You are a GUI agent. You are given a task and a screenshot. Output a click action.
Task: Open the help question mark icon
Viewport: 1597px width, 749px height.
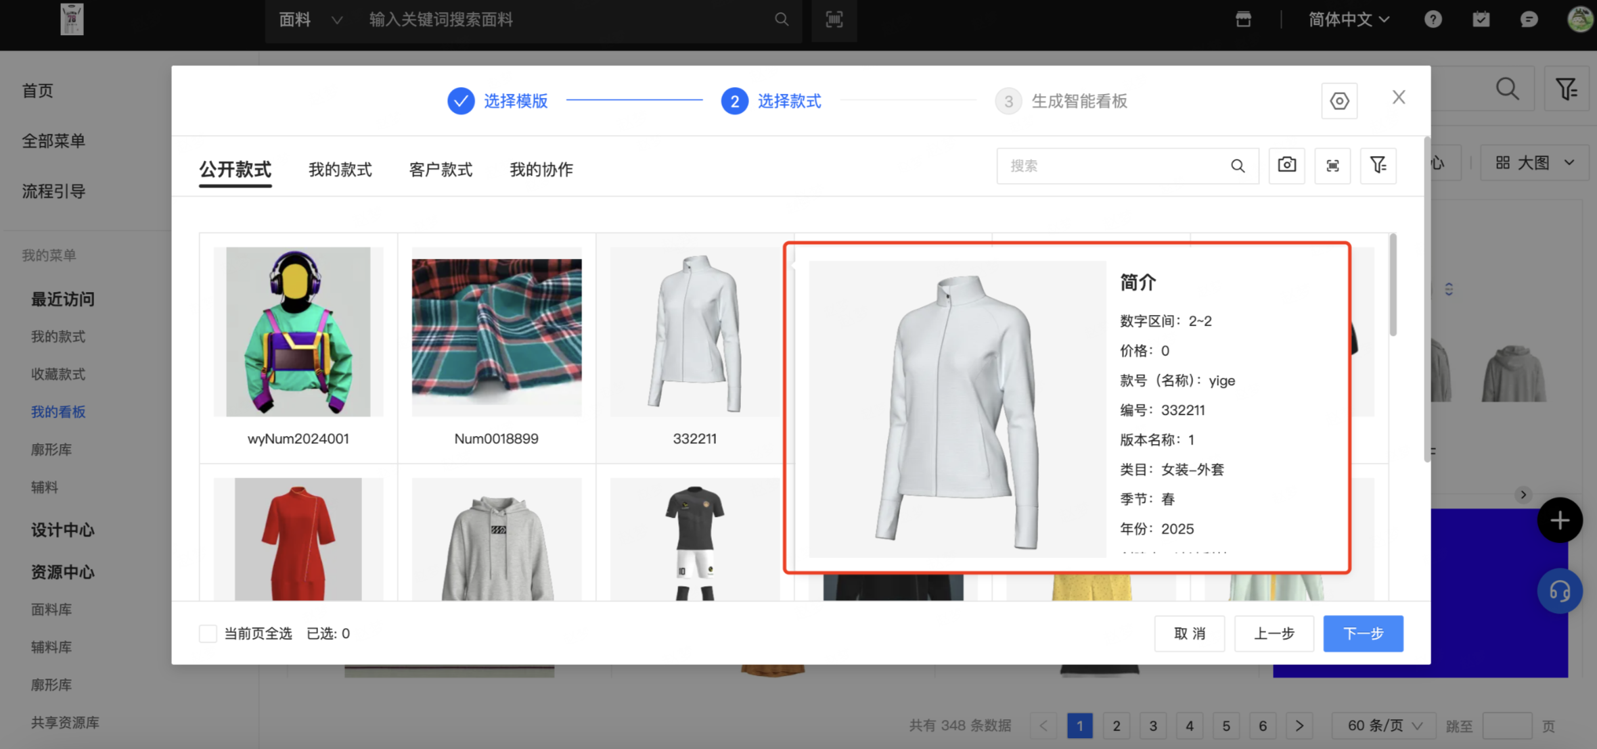point(1433,20)
